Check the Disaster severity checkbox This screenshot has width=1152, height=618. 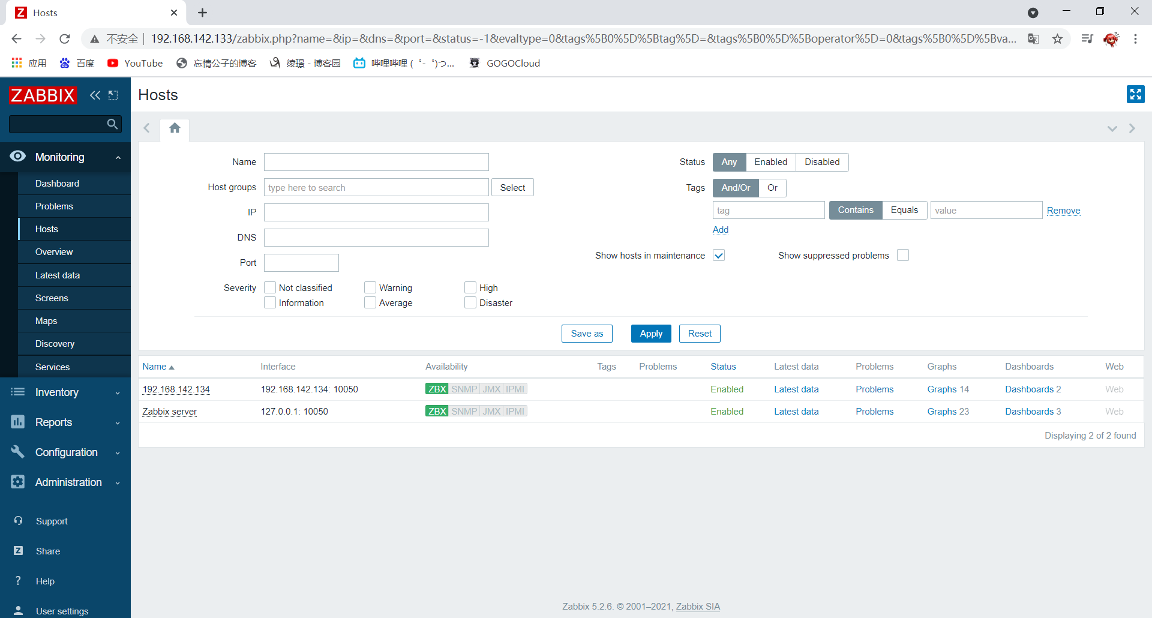coord(470,302)
